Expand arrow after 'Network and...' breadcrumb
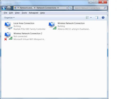 point(35,8)
